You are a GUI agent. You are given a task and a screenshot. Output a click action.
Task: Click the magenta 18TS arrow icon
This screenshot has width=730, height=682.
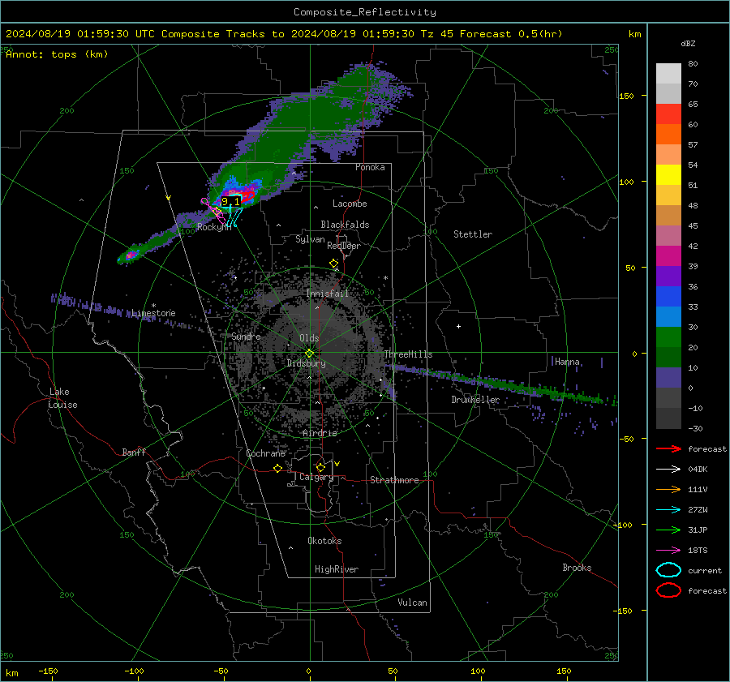pyautogui.click(x=668, y=551)
